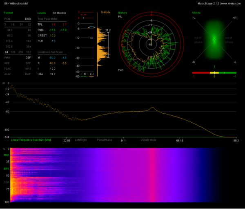Click the PCM format indicator
This screenshot has width=245, height=209.
point(7,19)
